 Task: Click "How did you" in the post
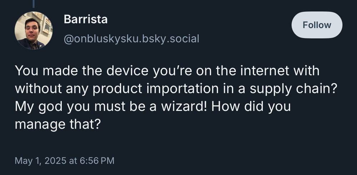[251, 107]
